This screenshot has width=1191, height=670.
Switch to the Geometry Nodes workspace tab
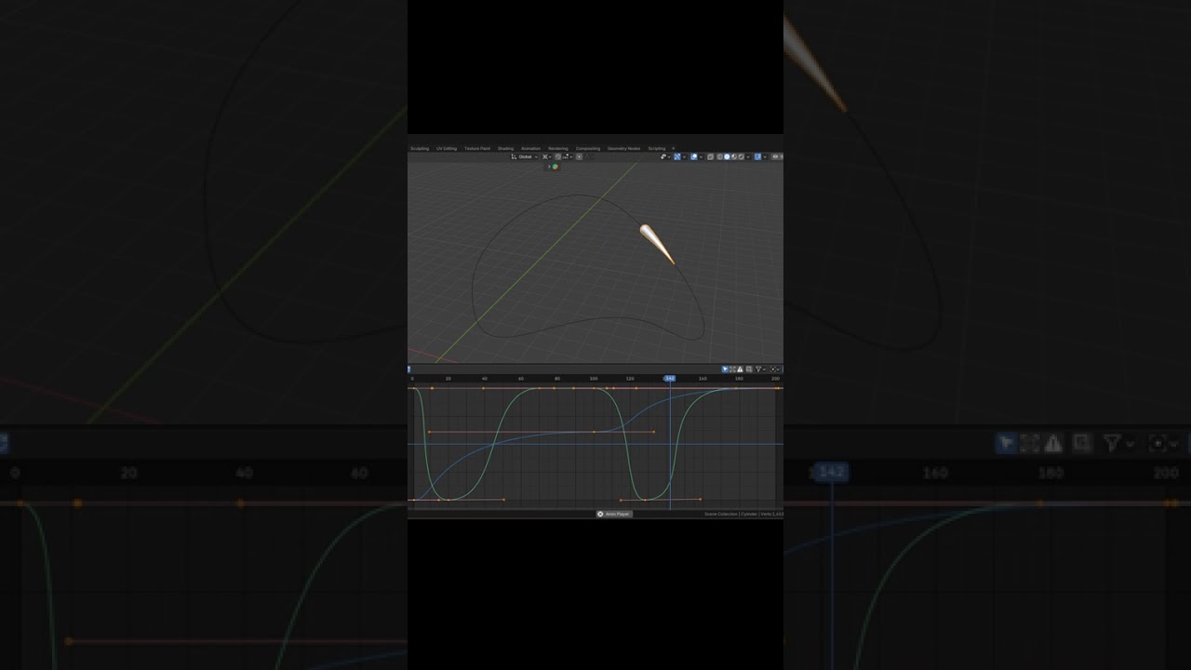[623, 149]
